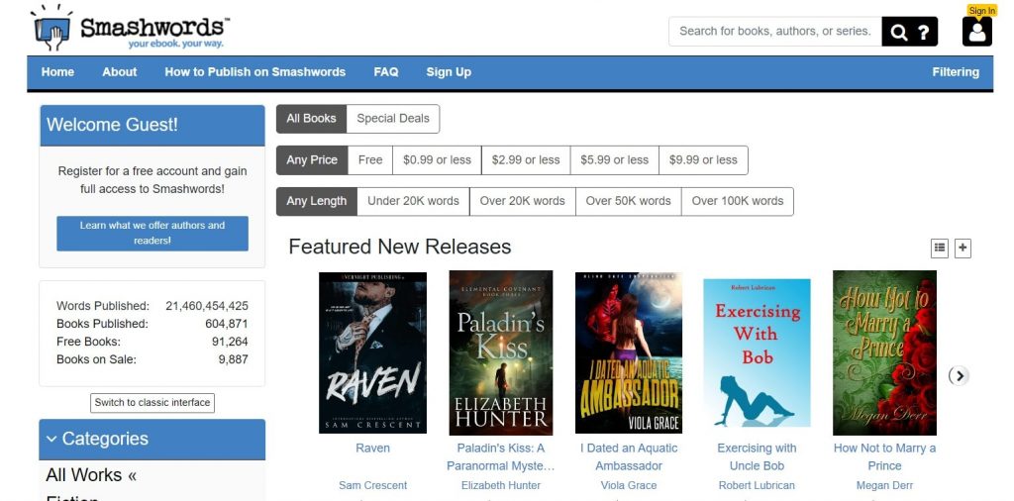1014x501 pixels.
Task: Filter by $0.99 or less
Action: tap(437, 160)
